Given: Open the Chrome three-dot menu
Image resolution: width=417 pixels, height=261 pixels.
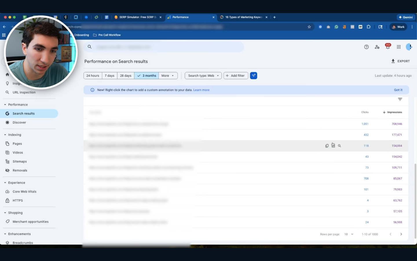Looking at the screenshot, I should click(412, 27).
